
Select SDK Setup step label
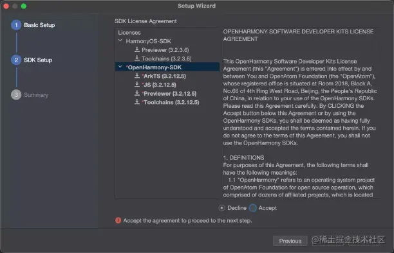pyautogui.click(x=38, y=60)
